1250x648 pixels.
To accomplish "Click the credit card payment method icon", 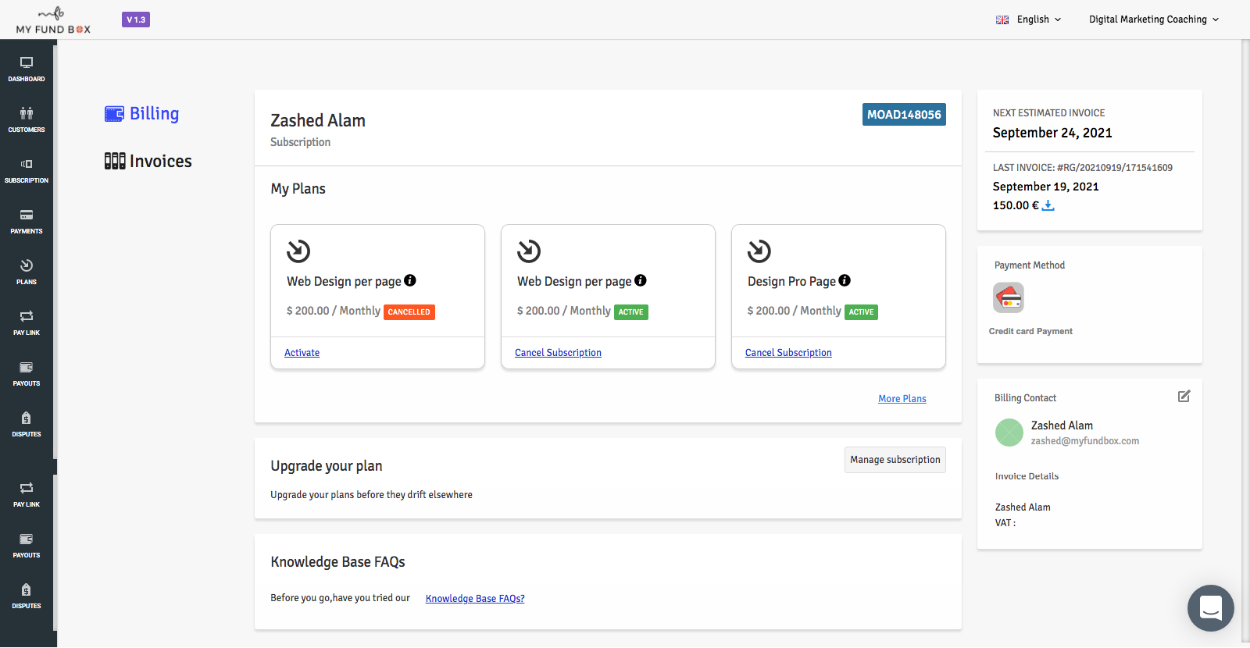I will pos(1009,297).
